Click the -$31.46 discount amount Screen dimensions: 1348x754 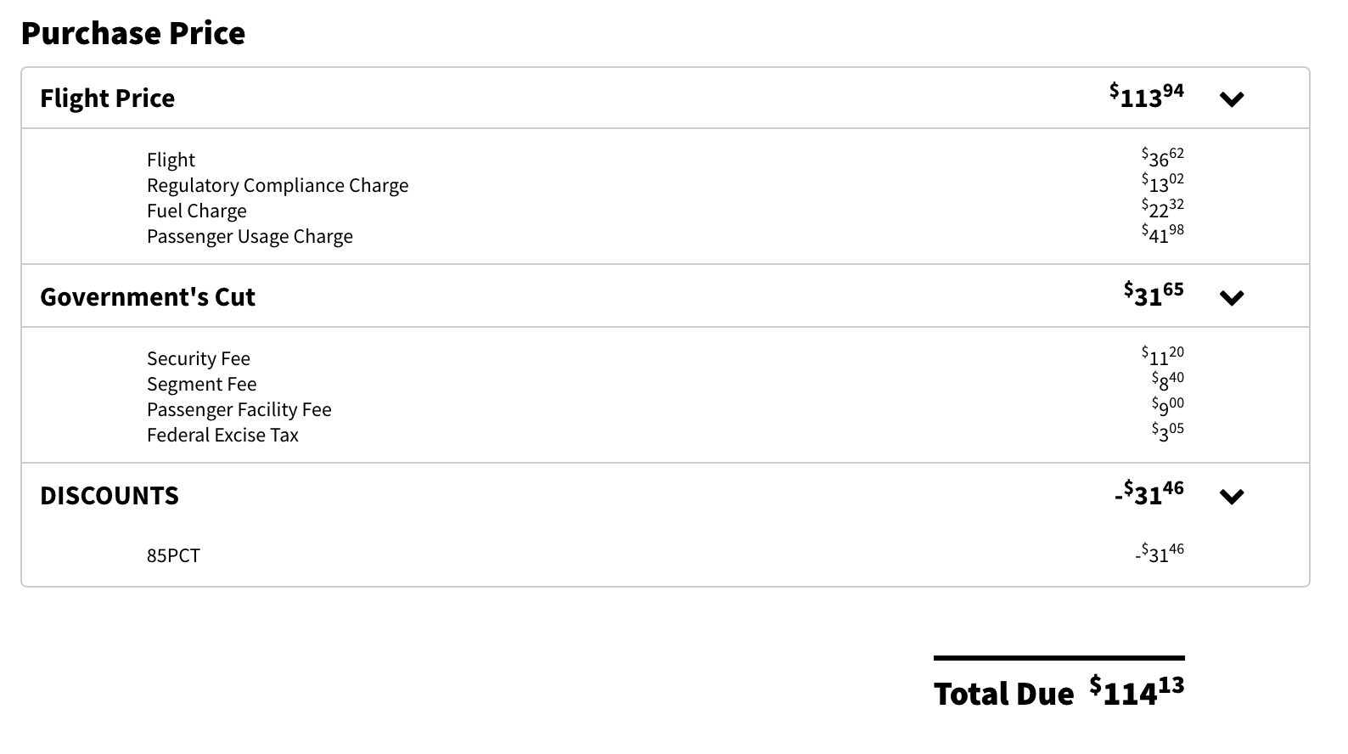[1148, 493]
